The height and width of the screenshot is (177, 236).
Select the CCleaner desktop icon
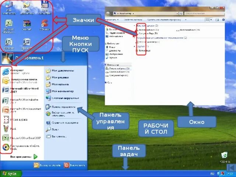click(x=45, y=25)
